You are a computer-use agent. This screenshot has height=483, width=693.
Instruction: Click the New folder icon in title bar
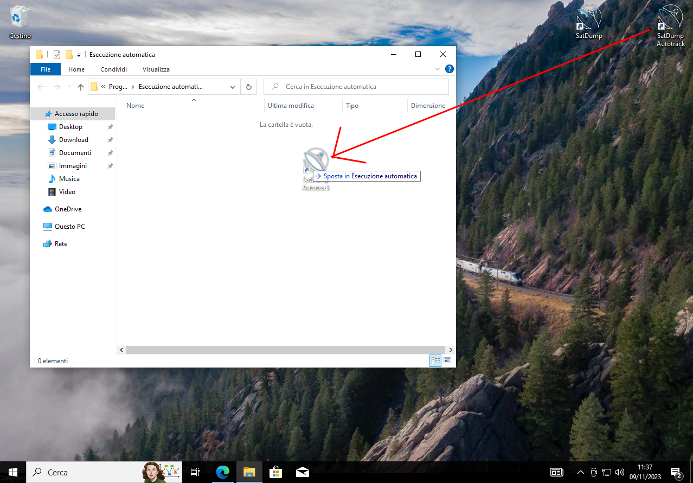69,54
